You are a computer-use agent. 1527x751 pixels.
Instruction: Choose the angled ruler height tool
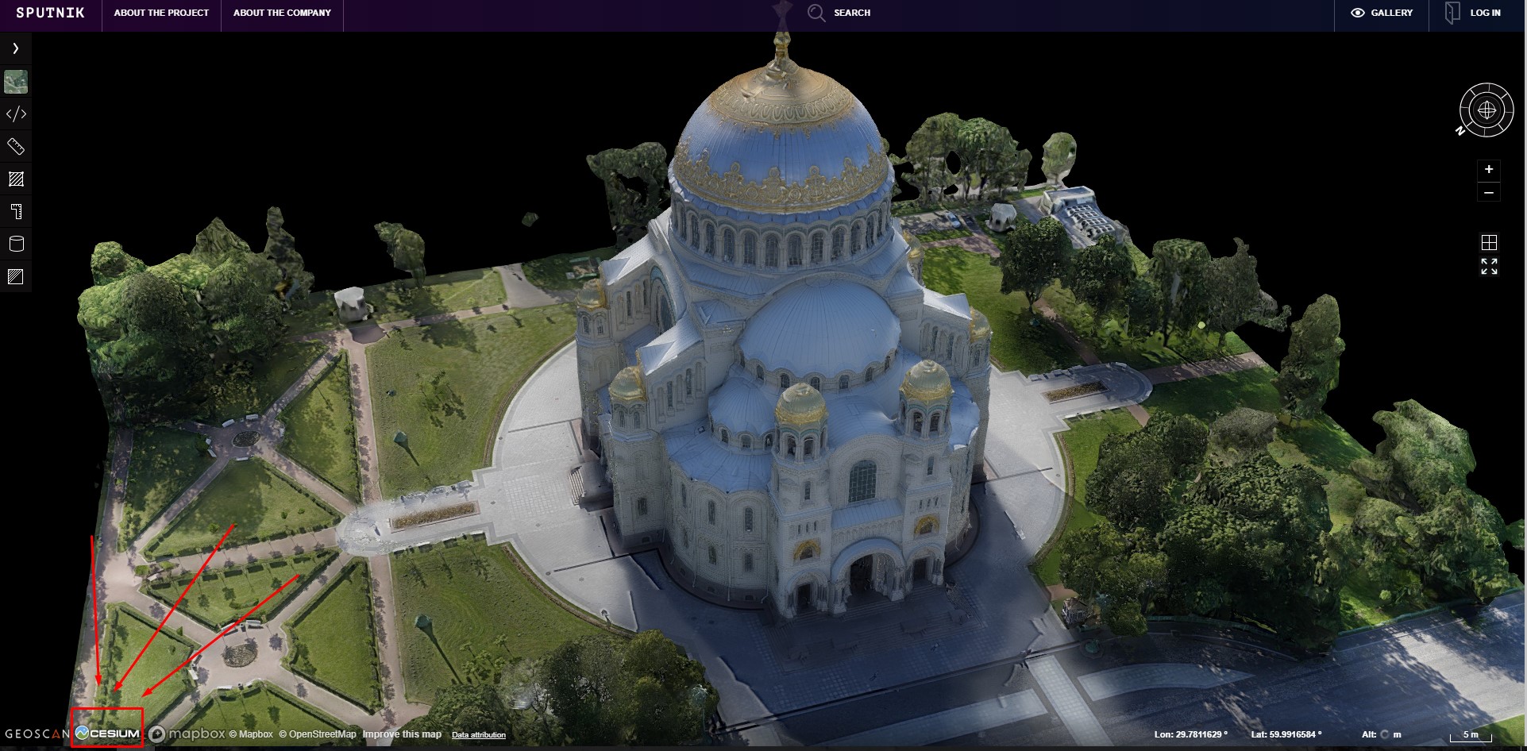16,212
